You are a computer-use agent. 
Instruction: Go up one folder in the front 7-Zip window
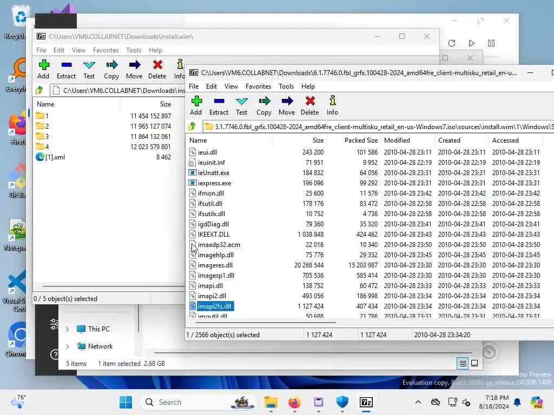click(x=192, y=126)
